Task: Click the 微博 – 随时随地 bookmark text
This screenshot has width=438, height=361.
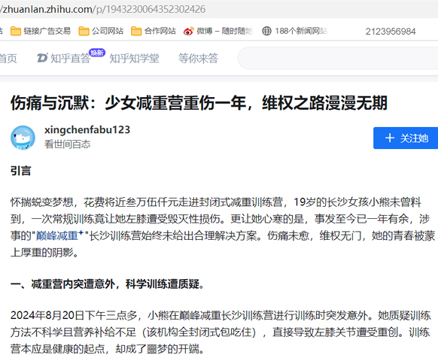Action: coord(224,31)
